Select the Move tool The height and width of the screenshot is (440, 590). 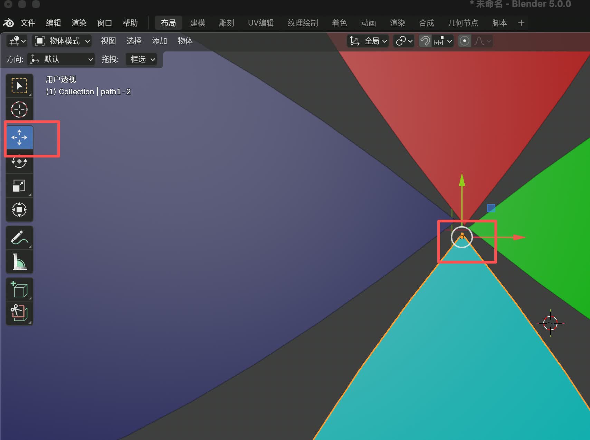[x=19, y=137]
